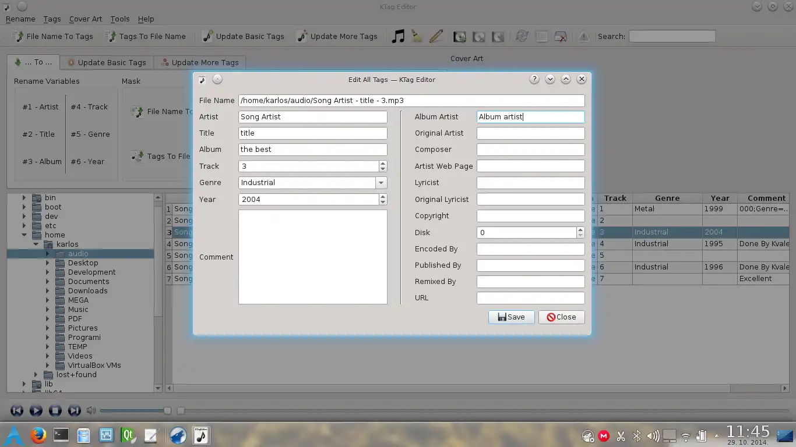Image resolution: width=796 pixels, height=447 pixels.
Task: Click the refresh arrows toolbar icon
Action: coord(522,36)
